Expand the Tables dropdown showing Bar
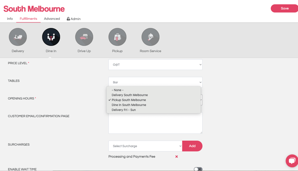This screenshot has height=171, width=298. click(155, 82)
